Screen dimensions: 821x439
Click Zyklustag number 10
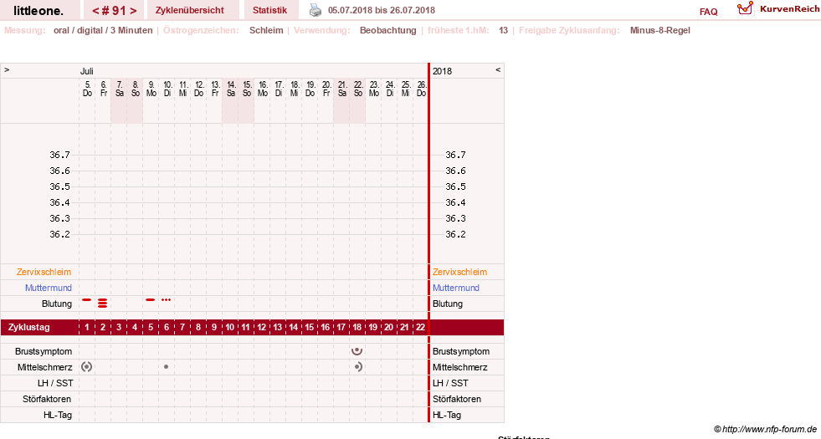click(x=230, y=328)
